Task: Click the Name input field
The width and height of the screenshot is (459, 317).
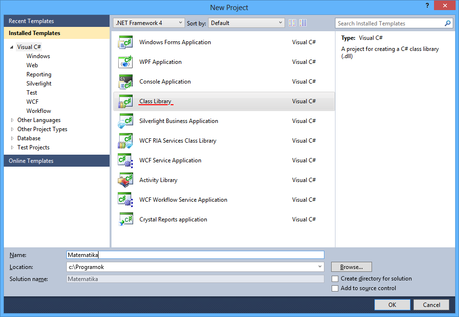Action: [195, 255]
